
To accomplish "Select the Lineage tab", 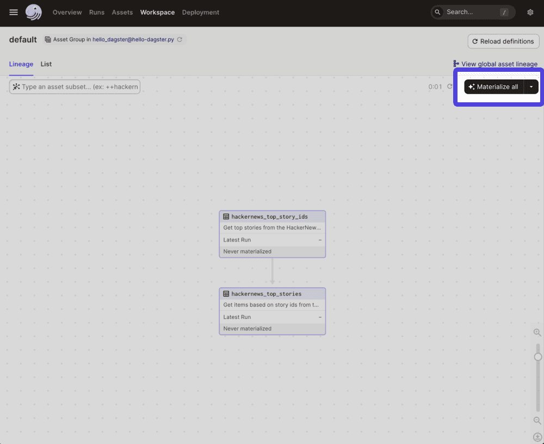I will (21, 64).
